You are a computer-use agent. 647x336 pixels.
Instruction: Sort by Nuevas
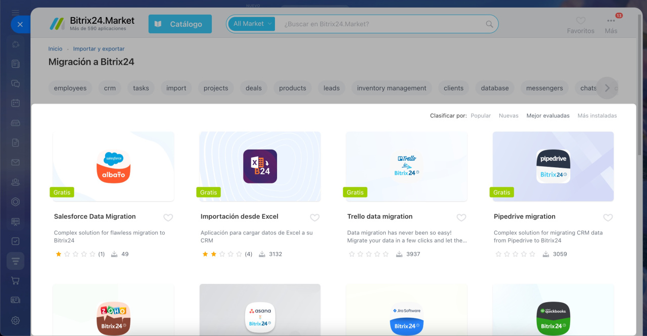point(509,116)
